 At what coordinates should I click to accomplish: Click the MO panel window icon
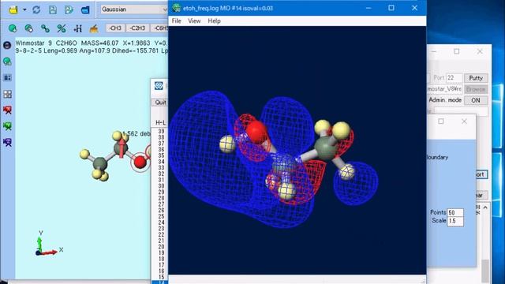(x=159, y=86)
